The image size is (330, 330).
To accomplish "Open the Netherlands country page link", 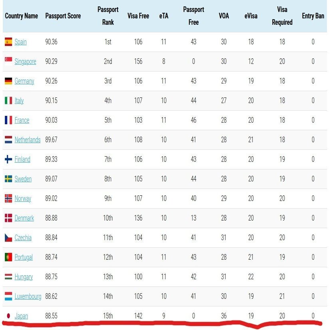I will [x=27, y=139].
